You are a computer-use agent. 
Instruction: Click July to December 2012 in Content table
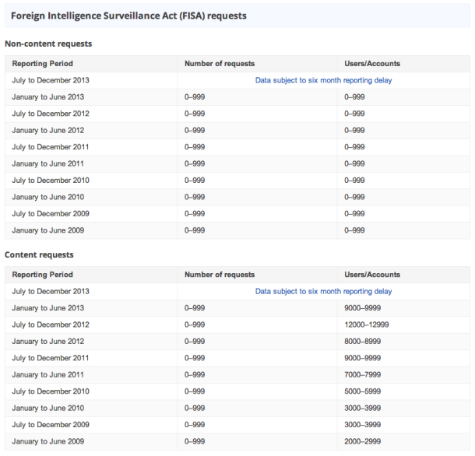coord(51,324)
